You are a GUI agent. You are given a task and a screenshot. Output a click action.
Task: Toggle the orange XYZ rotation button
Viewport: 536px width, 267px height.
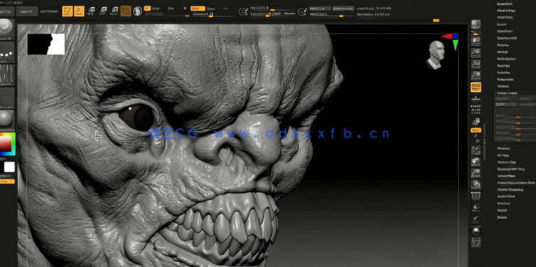476,130
